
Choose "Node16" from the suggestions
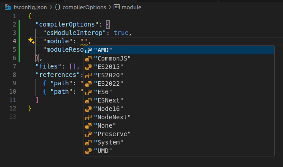click(x=179, y=109)
